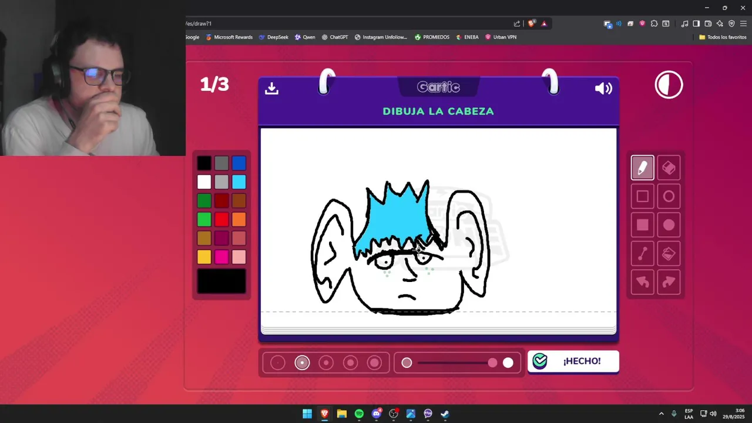Pick the orange color swatch
The height and width of the screenshot is (423, 752).
click(x=239, y=220)
